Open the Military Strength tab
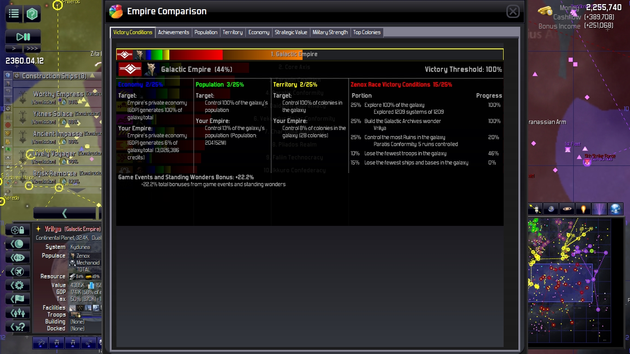This screenshot has width=630, height=354. click(x=330, y=32)
